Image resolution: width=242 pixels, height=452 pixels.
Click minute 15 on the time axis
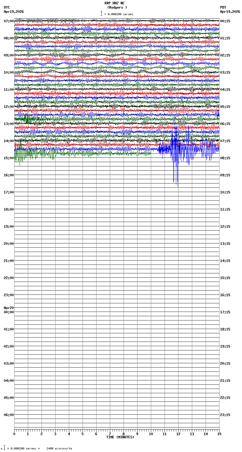point(219,434)
